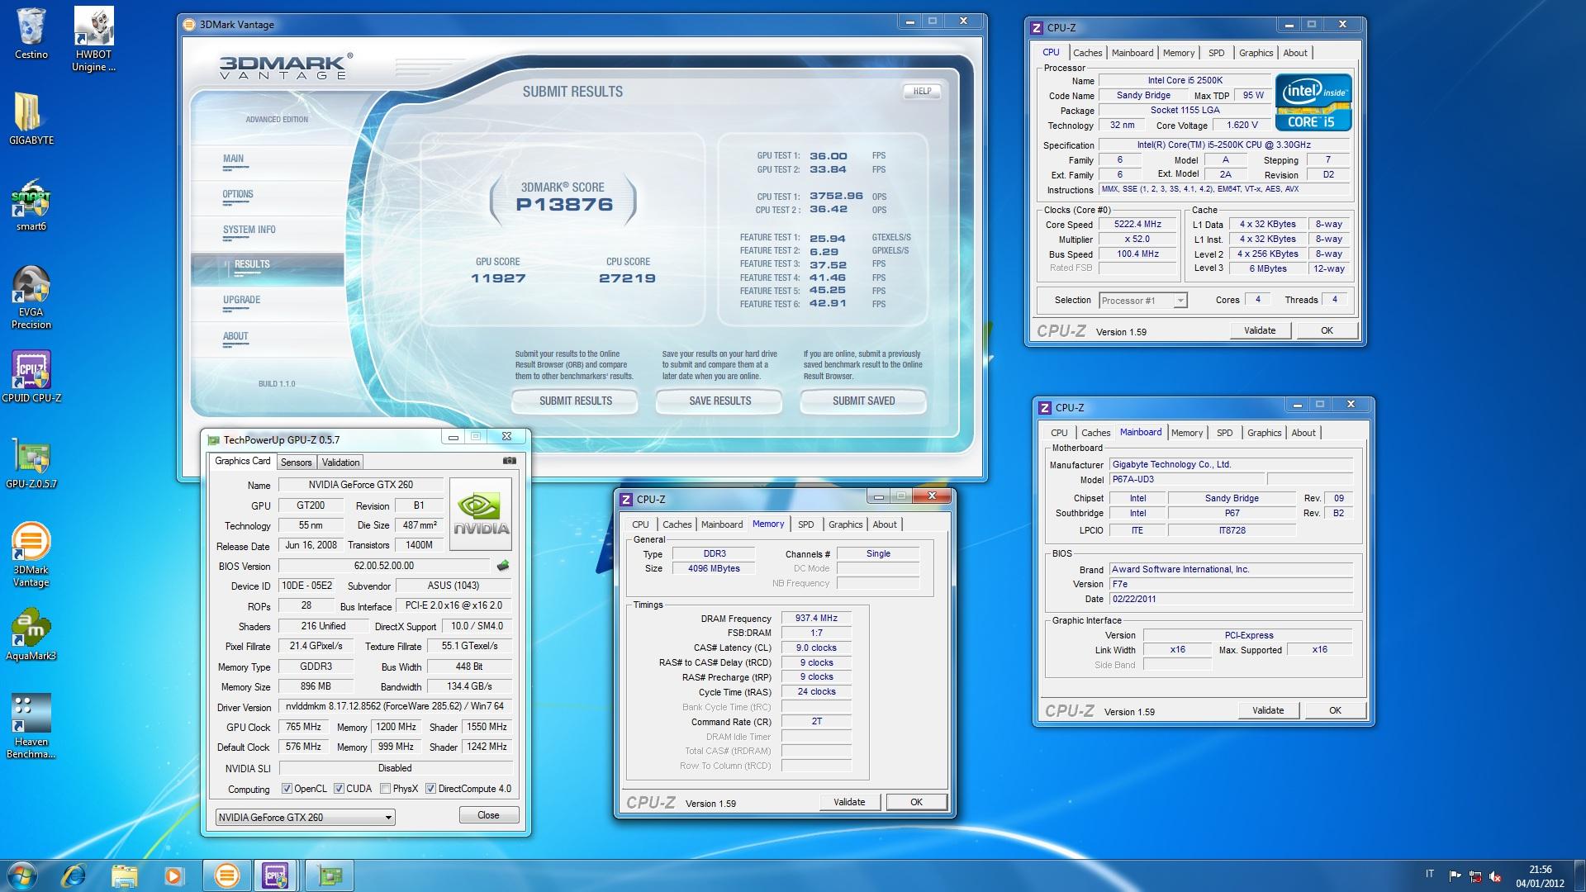The width and height of the screenshot is (1586, 892).
Task: Click the IT language indicator in tray
Action: click(1430, 875)
